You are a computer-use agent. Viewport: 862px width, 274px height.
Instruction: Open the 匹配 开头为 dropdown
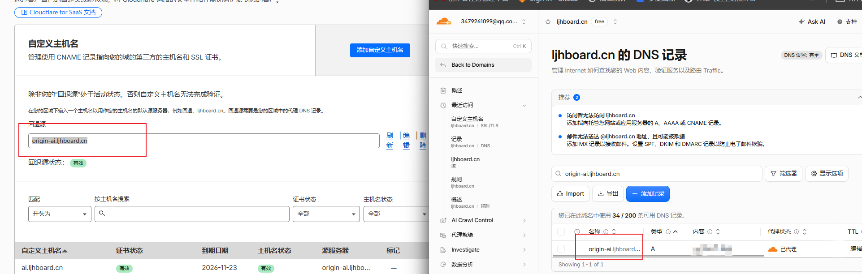click(x=60, y=214)
